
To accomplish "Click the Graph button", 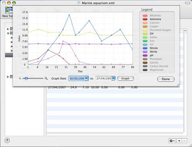I will pyautogui.click(x=126, y=78).
